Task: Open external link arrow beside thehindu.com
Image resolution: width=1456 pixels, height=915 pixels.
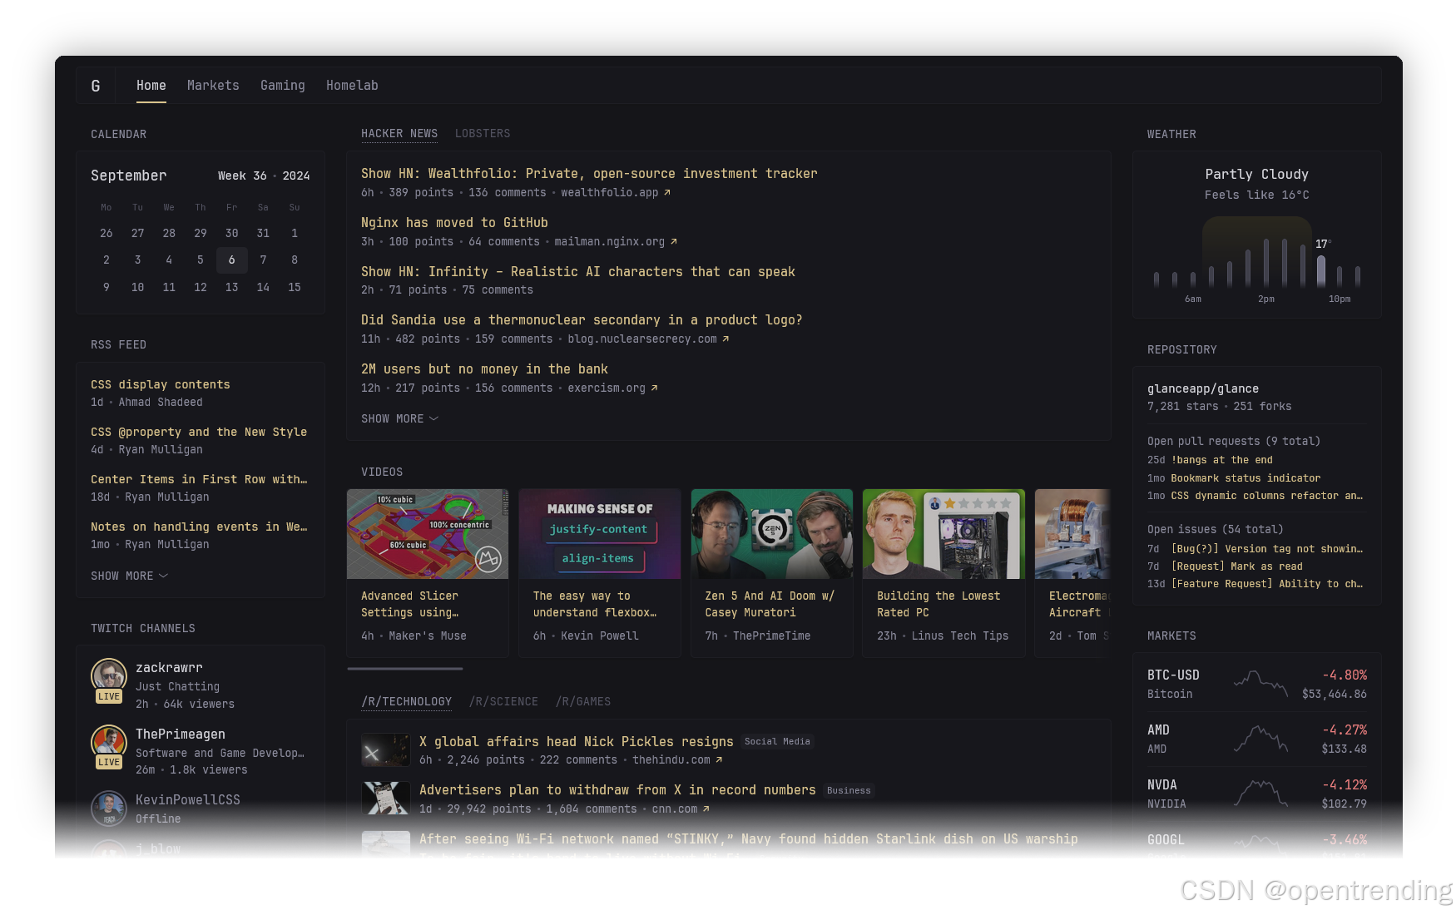Action: 719,760
